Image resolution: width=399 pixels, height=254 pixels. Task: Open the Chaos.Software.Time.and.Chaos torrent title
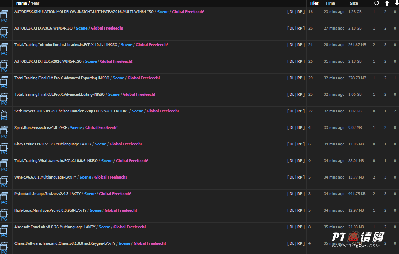[65, 243]
